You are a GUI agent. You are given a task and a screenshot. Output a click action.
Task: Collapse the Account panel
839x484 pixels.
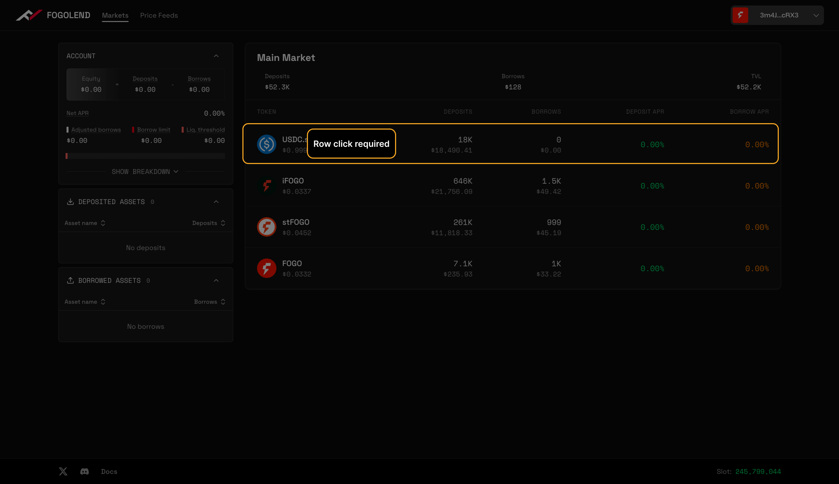216,56
